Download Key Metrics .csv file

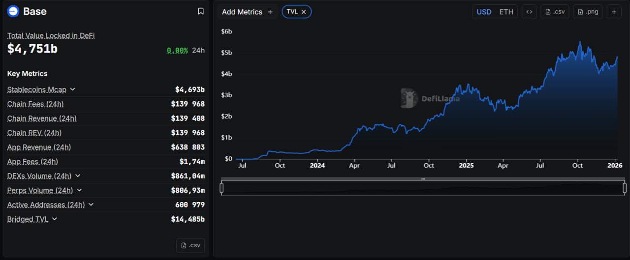click(190, 245)
